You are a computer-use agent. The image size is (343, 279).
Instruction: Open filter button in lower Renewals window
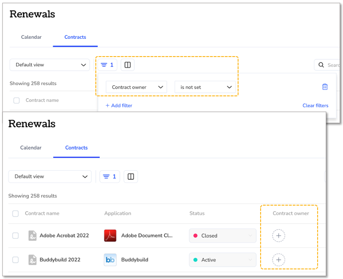coord(110,176)
